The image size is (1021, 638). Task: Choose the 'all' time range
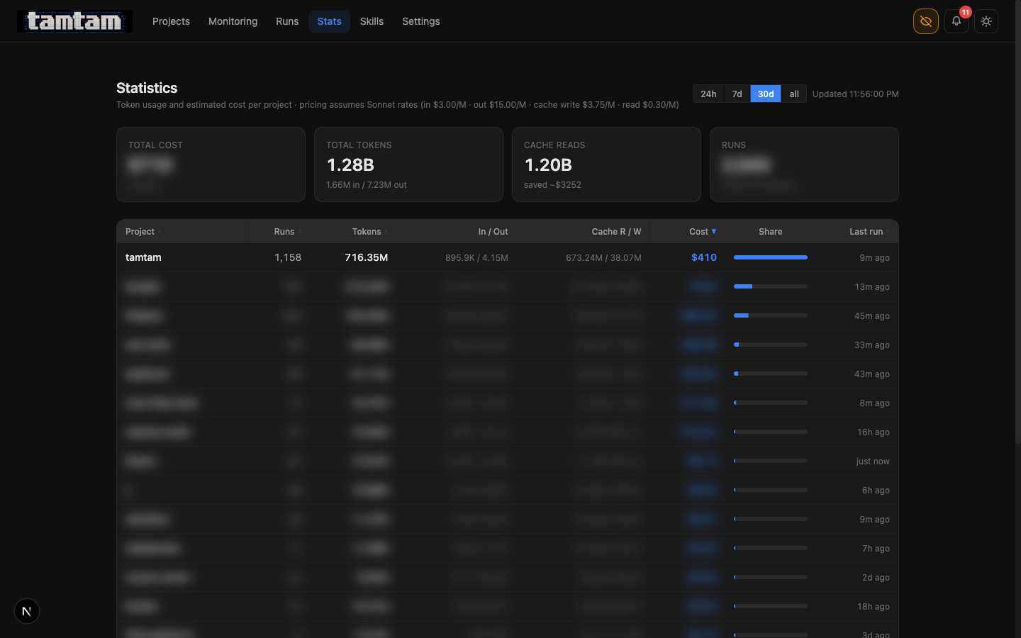point(794,94)
